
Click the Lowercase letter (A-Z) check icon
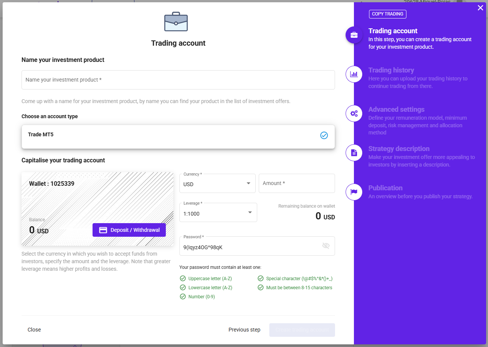click(183, 288)
